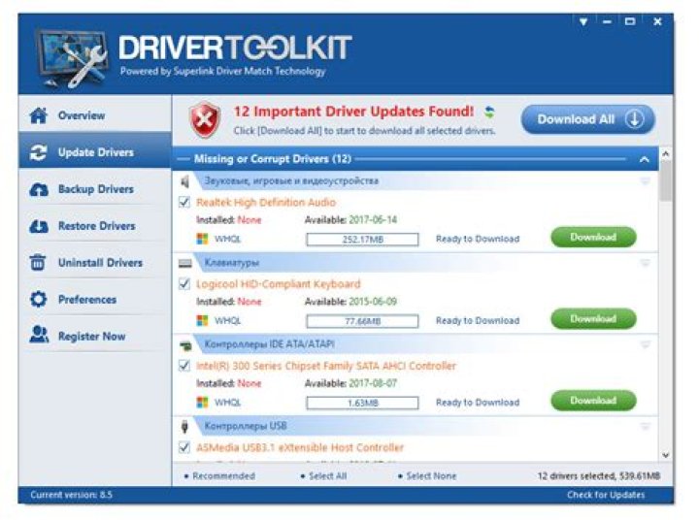Click available date 2015-06-09
The image size is (699, 520).
tap(373, 302)
